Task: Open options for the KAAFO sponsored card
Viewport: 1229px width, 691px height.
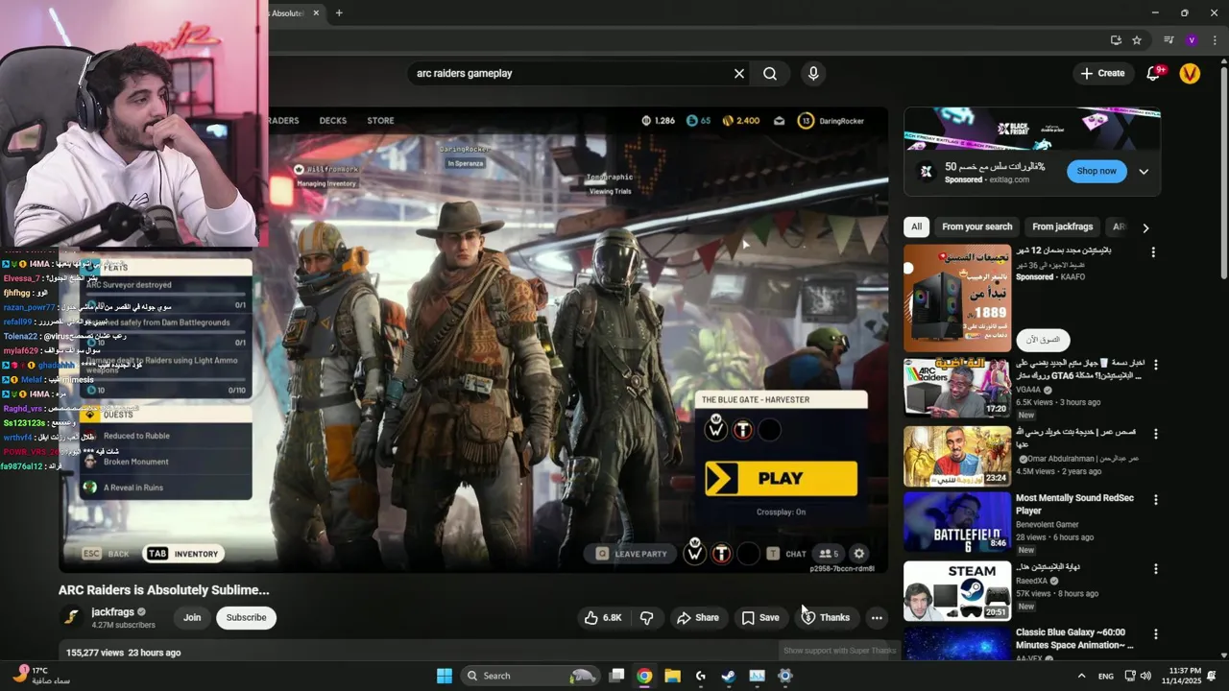Action: [1153, 252]
